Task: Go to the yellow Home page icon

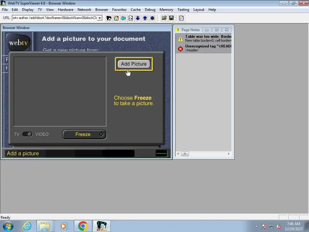Action: (x=116, y=18)
